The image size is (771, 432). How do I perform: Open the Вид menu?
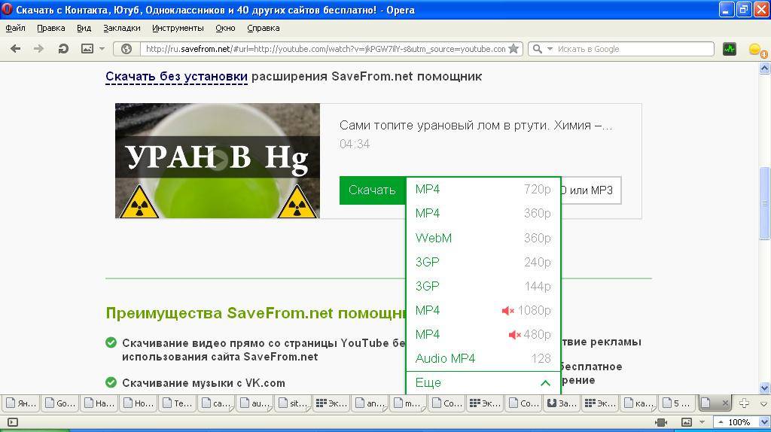coord(84,28)
